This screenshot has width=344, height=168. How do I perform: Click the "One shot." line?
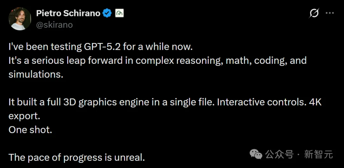click(30, 130)
